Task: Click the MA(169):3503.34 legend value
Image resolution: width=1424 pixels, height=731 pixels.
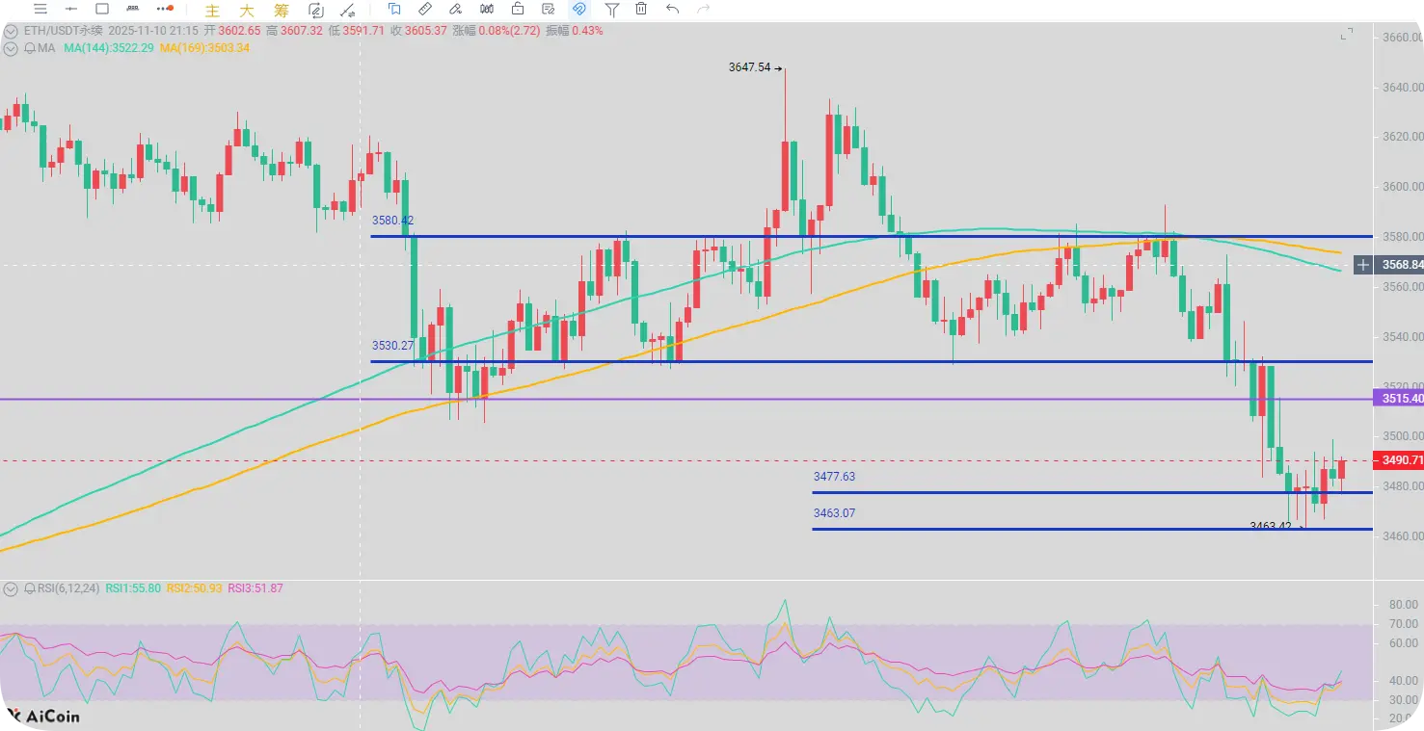Action: tap(205, 48)
